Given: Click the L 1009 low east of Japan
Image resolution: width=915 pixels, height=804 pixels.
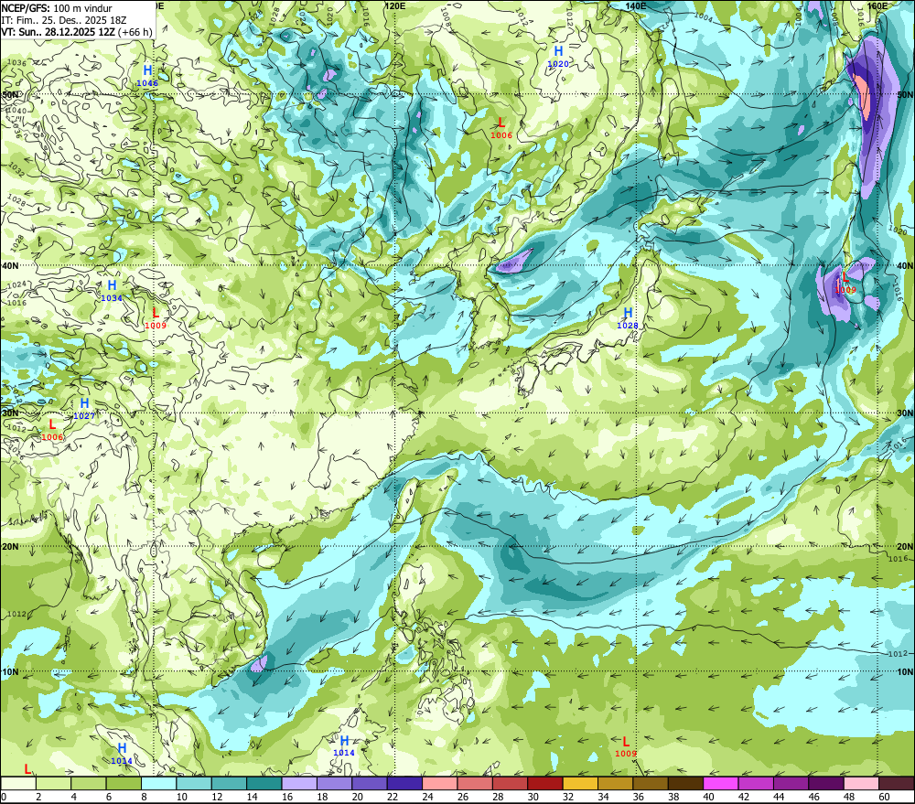Looking at the screenshot, I should pos(845,284).
